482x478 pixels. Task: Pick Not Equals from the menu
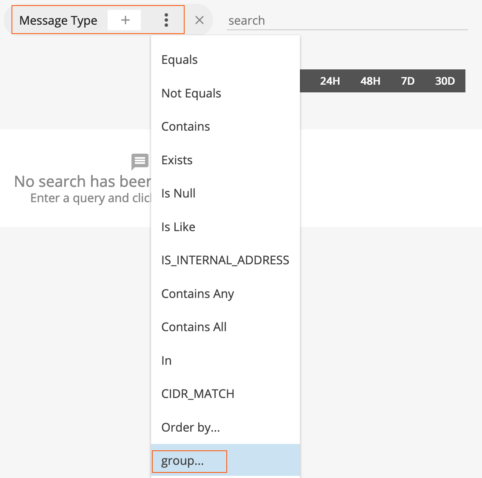191,93
